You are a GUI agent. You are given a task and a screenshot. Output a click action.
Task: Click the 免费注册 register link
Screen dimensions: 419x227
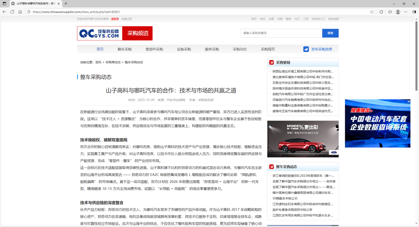click(126, 19)
